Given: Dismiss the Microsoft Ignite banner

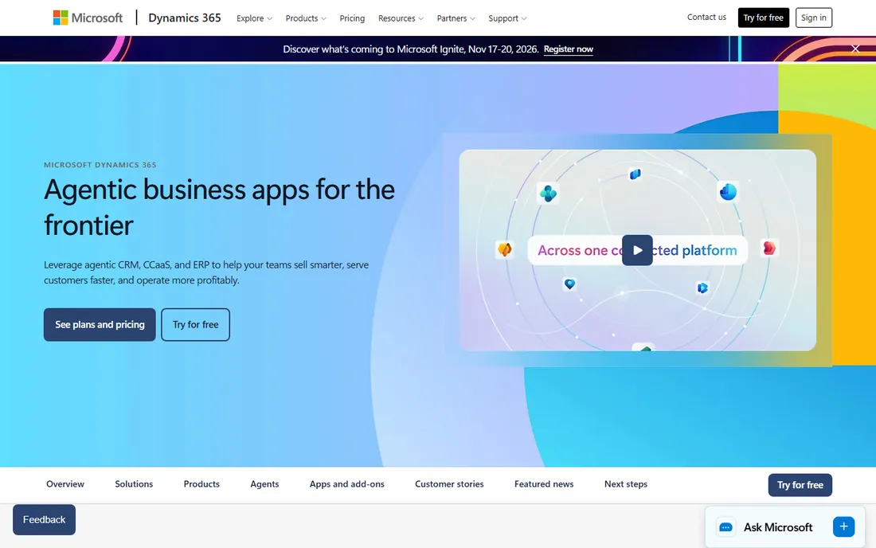Looking at the screenshot, I should point(855,49).
